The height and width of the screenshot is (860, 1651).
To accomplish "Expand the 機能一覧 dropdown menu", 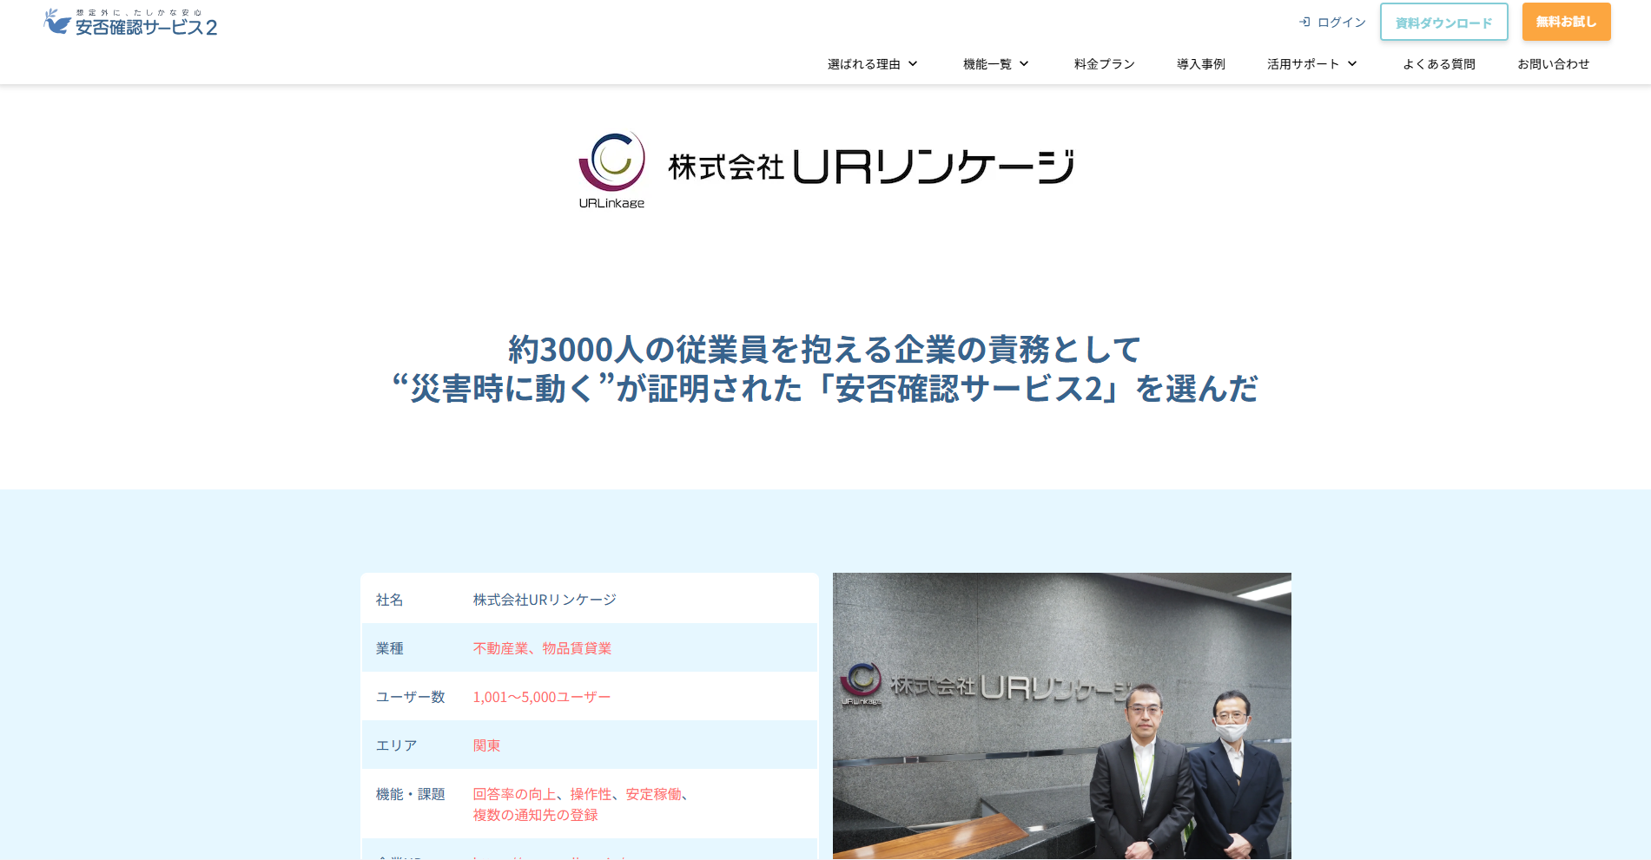I will 994,63.
